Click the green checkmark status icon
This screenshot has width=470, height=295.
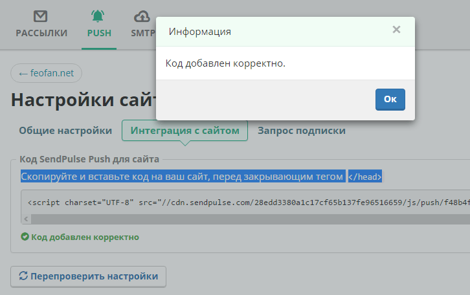(25, 237)
